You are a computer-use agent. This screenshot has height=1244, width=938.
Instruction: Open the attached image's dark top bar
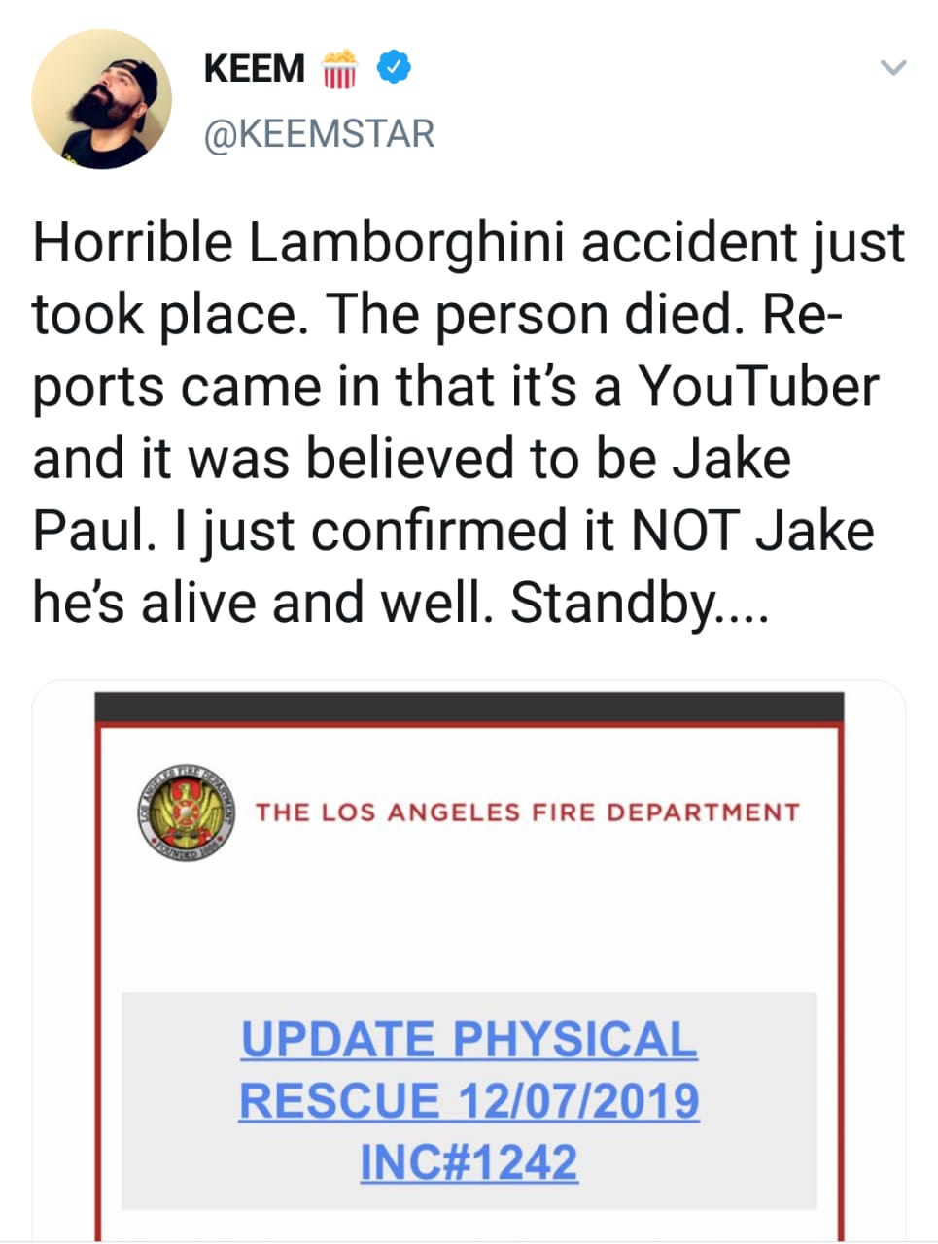point(469,707)
